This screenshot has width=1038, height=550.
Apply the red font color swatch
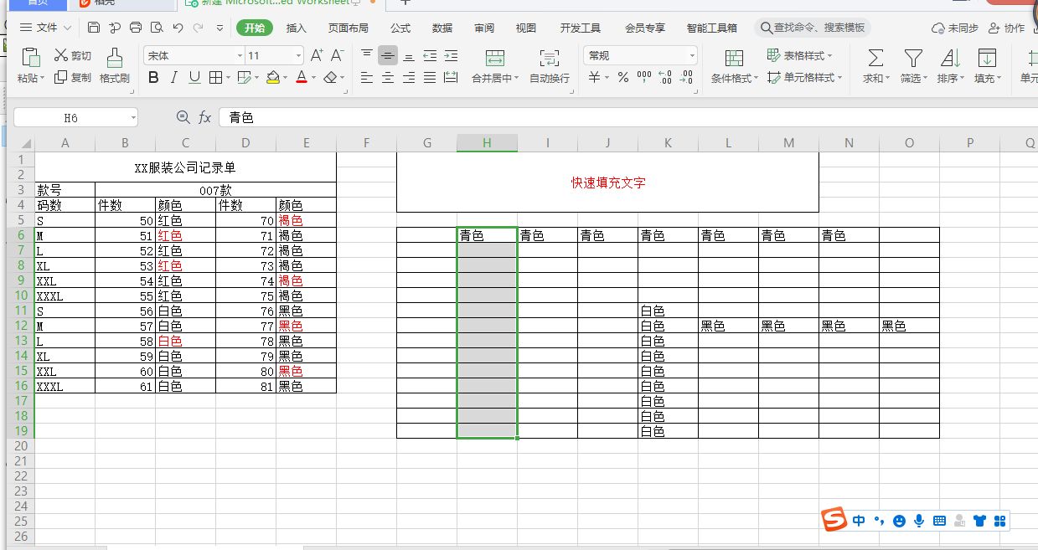pos(302,78)
